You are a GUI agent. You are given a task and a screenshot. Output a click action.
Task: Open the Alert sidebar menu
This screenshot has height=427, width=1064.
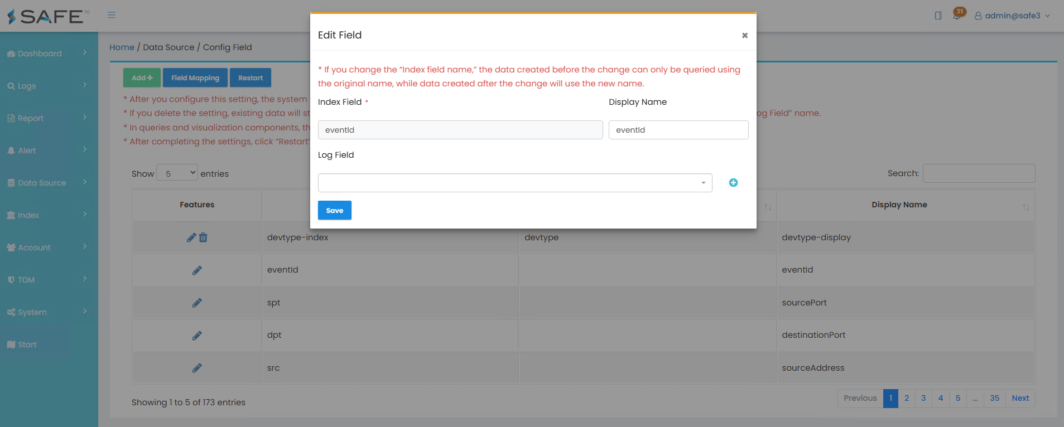pos(49,151)
